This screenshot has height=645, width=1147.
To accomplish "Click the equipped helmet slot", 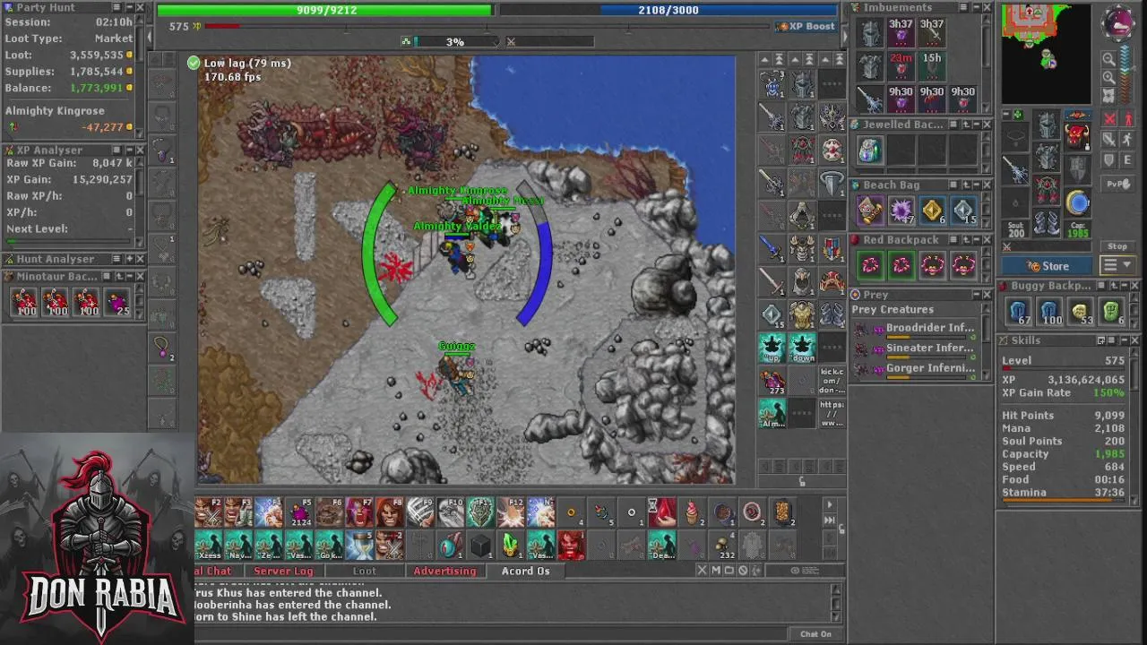I will (1047, 125).
